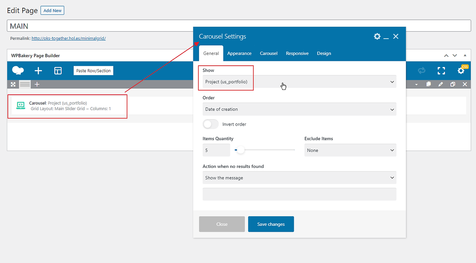Close Carousel Settings with X icon
The image size is (476, 263).
coord(396,36)
